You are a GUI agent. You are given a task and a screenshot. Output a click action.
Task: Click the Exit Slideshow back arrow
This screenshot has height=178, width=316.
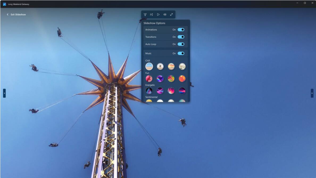point(7,15)
